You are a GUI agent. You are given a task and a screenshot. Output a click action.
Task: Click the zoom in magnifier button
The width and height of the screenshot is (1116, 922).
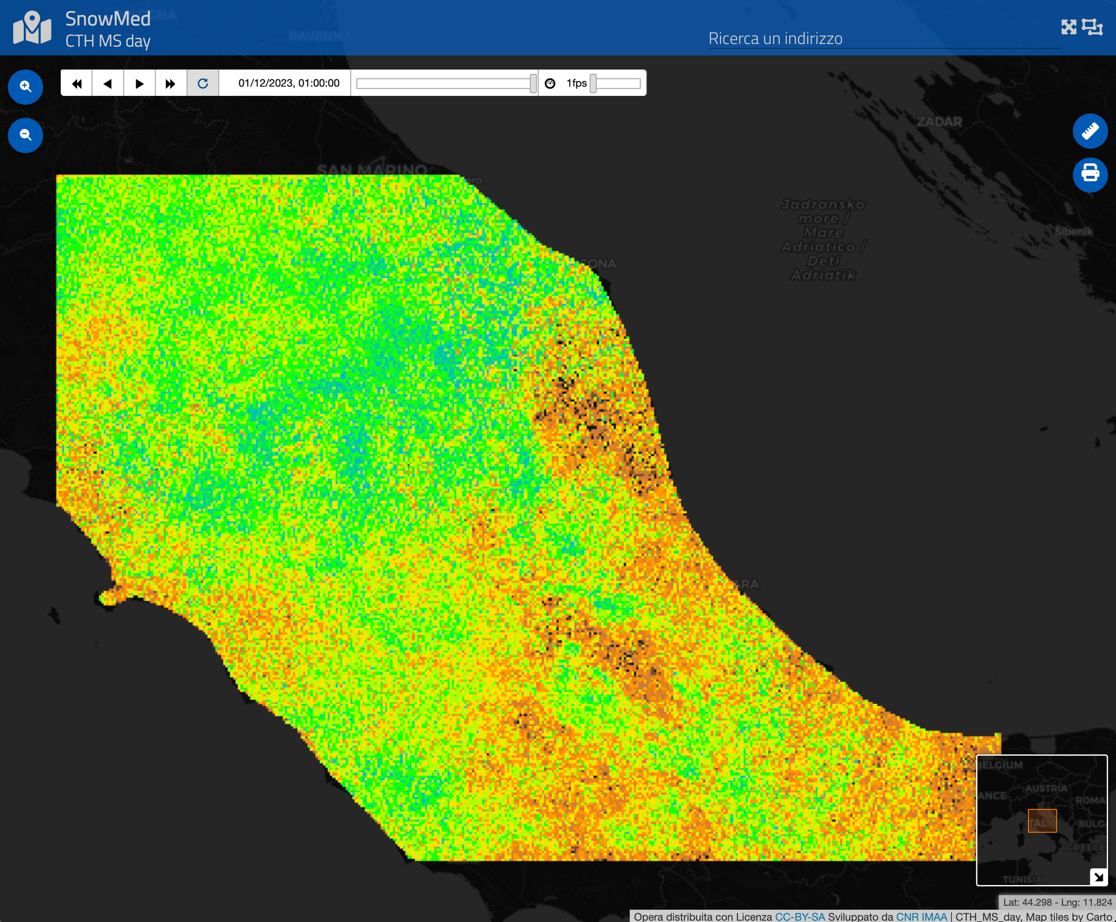pos(25,86)
